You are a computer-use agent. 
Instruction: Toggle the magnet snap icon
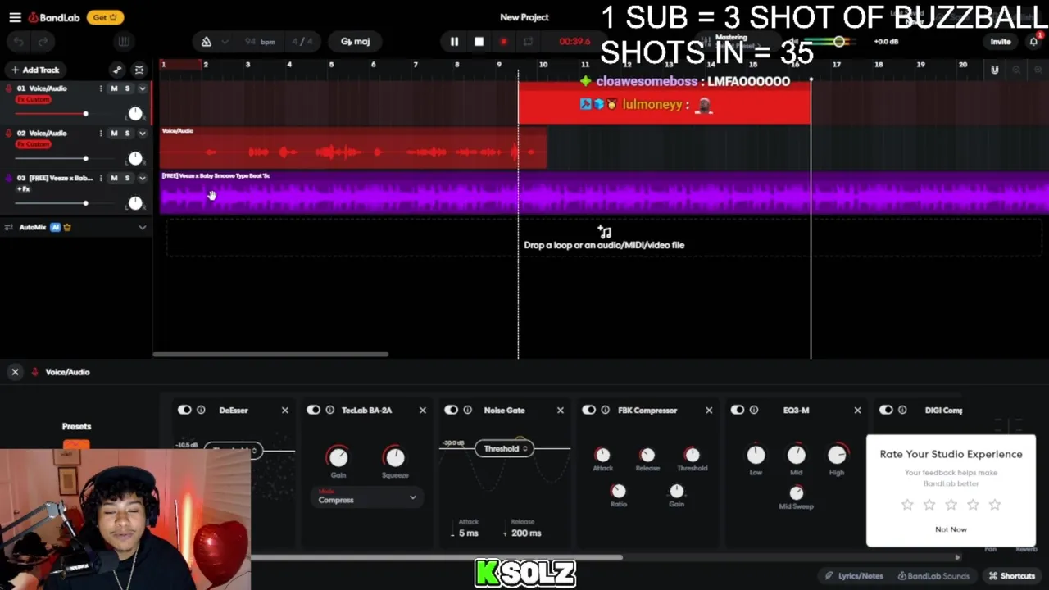click(994, 70)
